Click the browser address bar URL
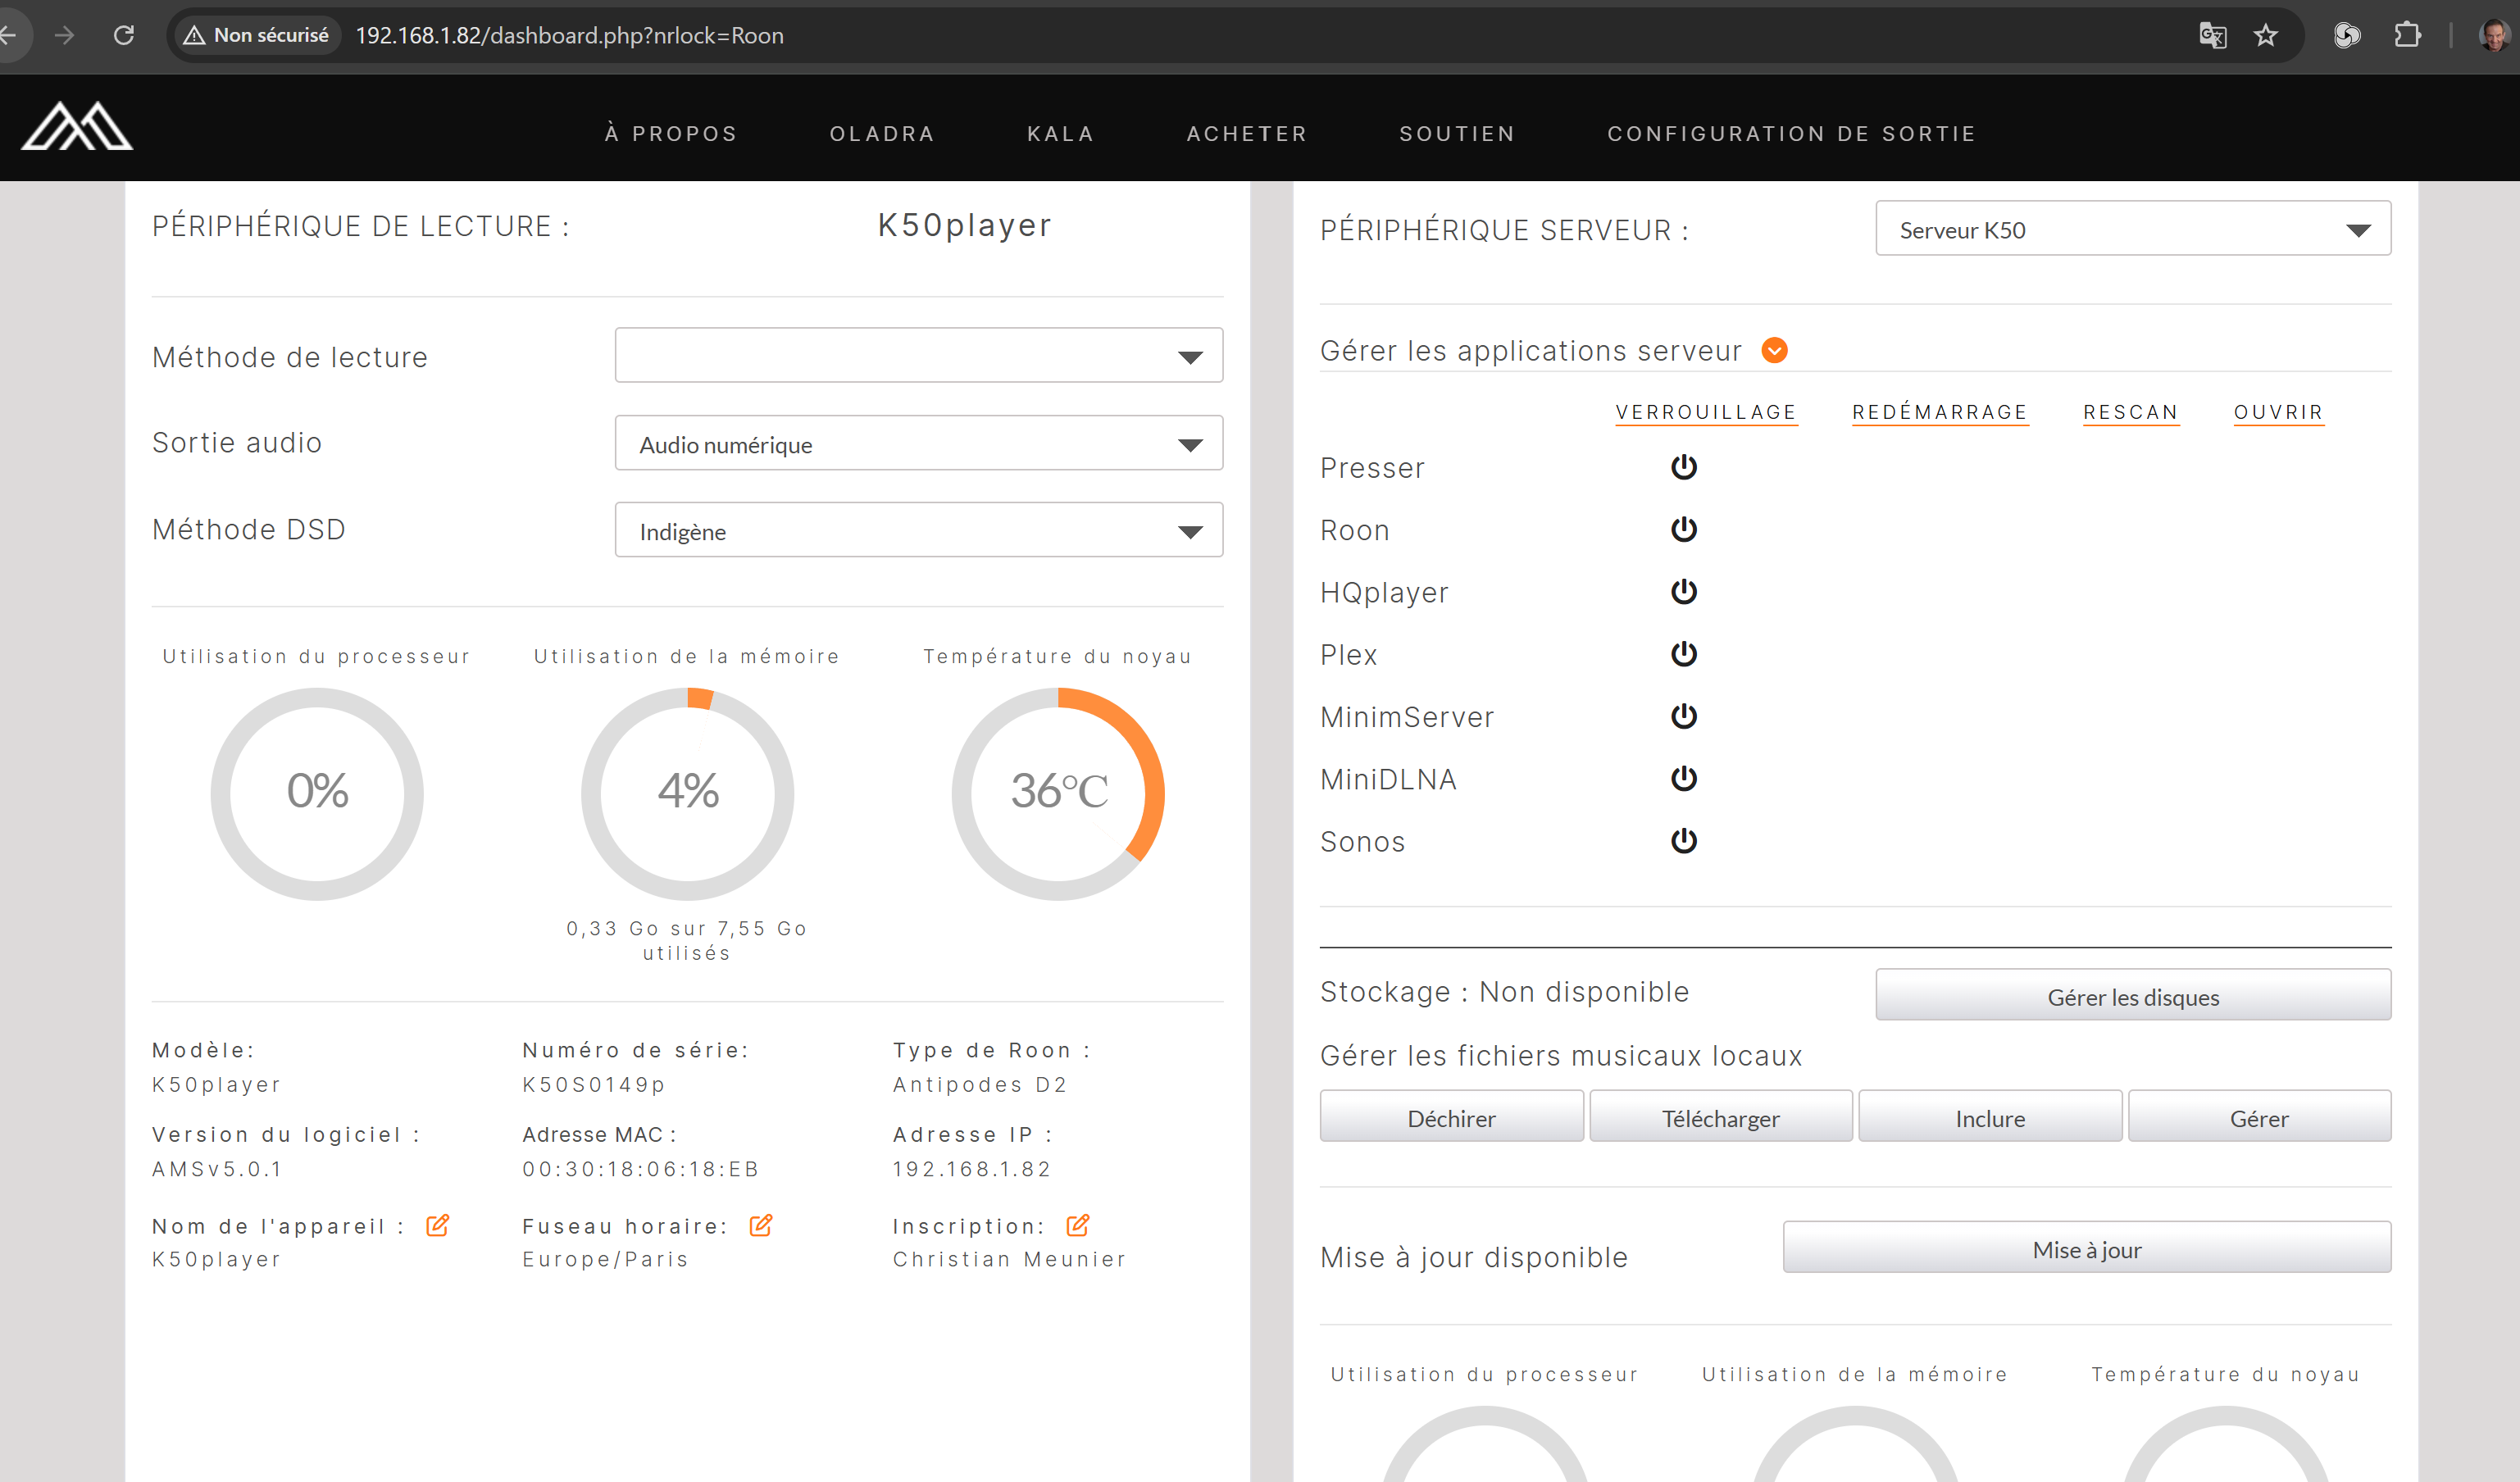Viewport: 2520px width, 1482px height. [x=570, y=35]
